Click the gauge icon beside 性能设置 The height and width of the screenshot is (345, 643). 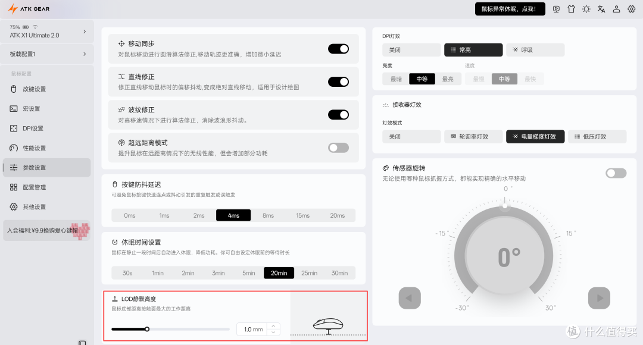(14, 148)
